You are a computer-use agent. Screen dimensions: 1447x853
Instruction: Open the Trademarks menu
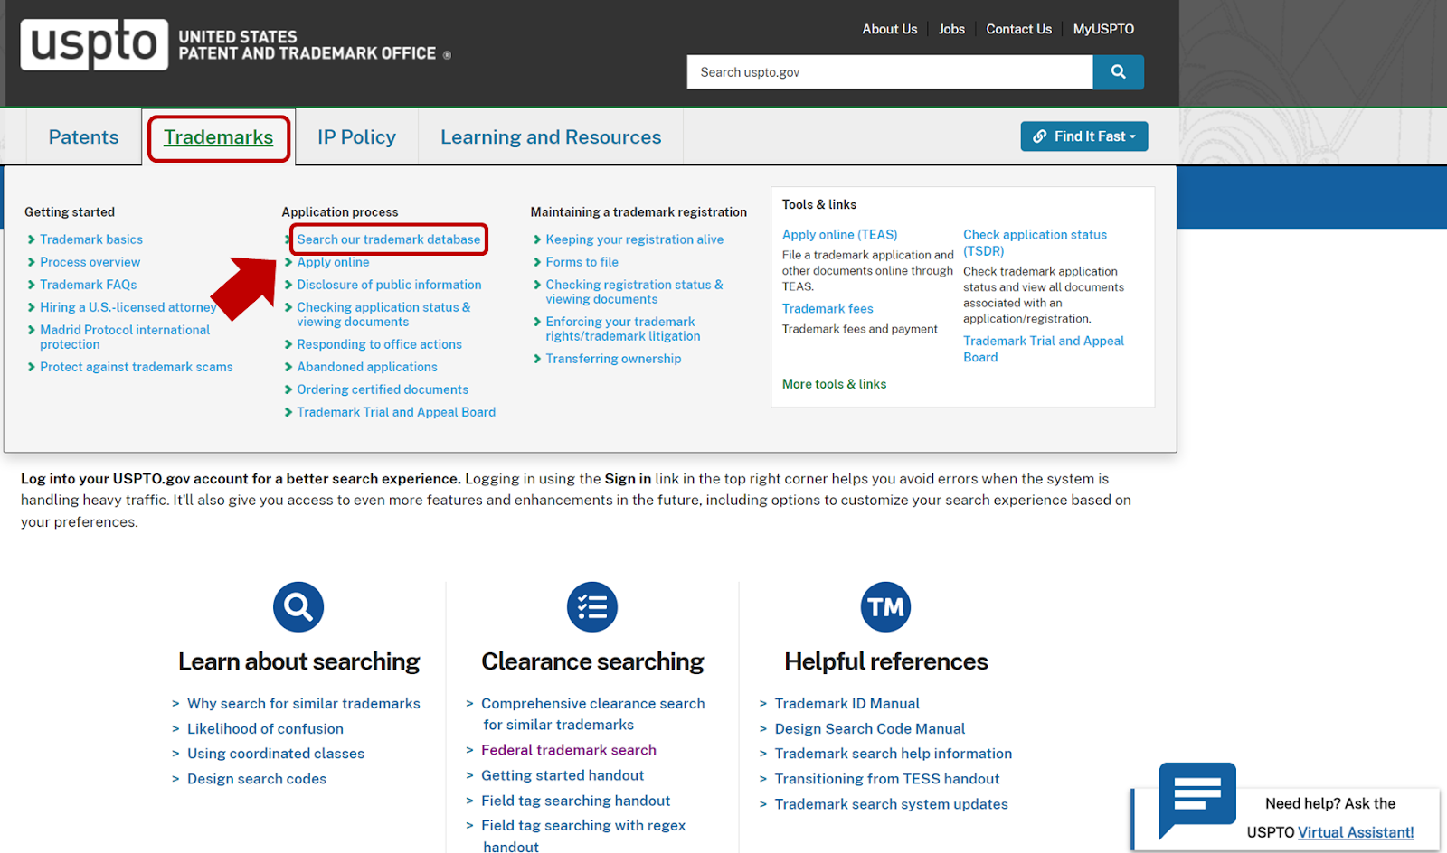point(218,137)
